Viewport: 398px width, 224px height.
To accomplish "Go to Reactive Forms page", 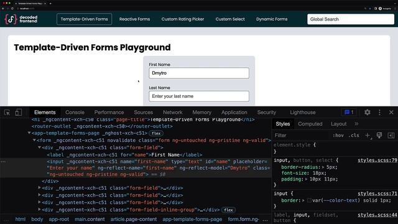I will coord(134,19).
